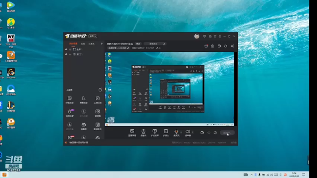Open the Windows notification center icon

pos(304,174)
